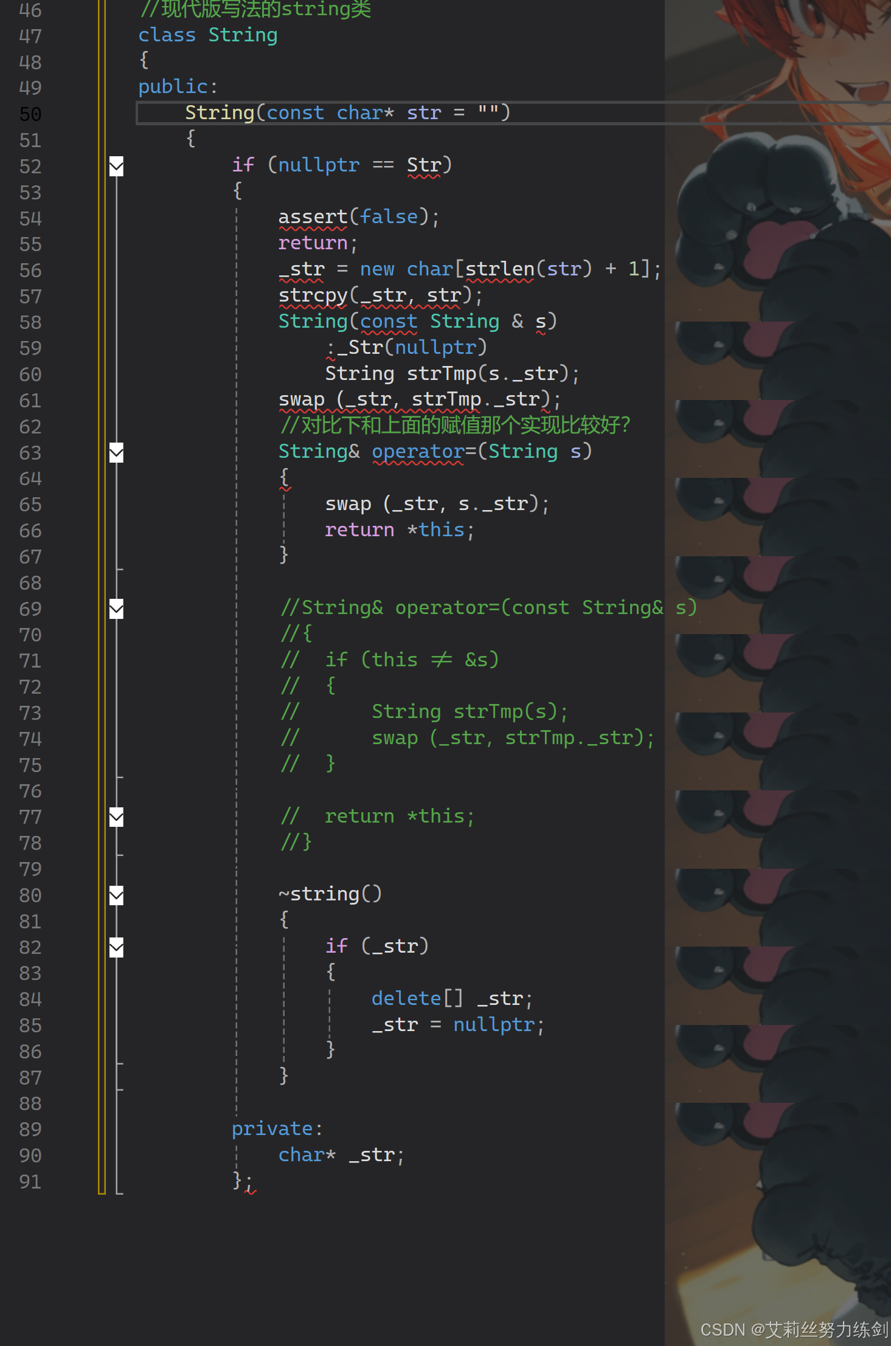This screenshot has height=1346, width=891.
Task: Click 'swap (_str, s._str);' on line 65
Action: [437, 504]
